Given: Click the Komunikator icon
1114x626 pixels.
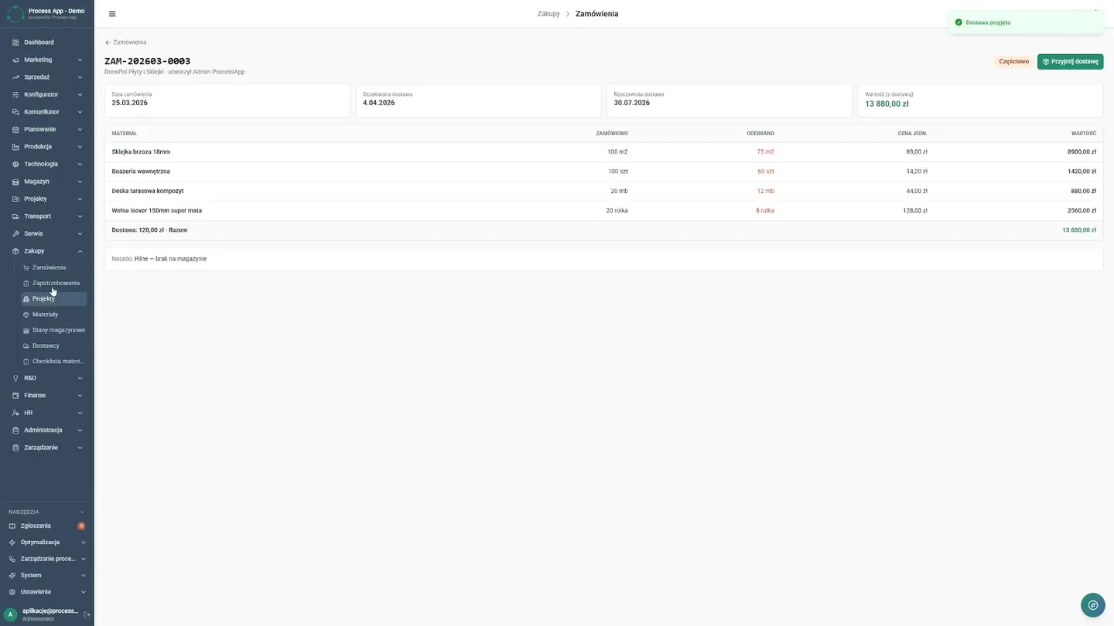Looking at the screenshot, I should coord(15,112).
